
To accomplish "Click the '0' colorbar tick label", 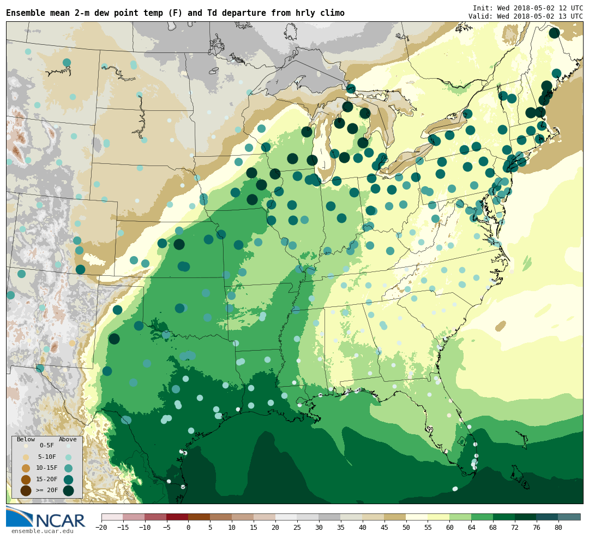I will pos(189,528).
